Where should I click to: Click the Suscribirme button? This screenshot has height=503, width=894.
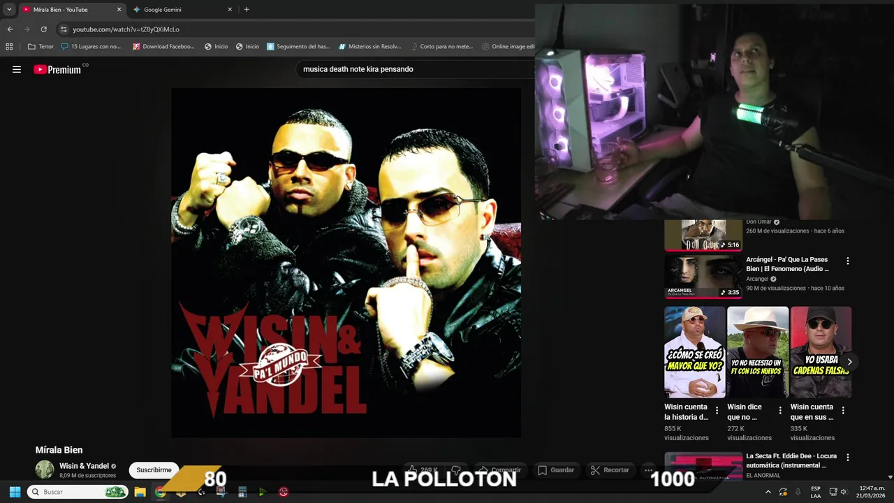click(x=154, y=470)
